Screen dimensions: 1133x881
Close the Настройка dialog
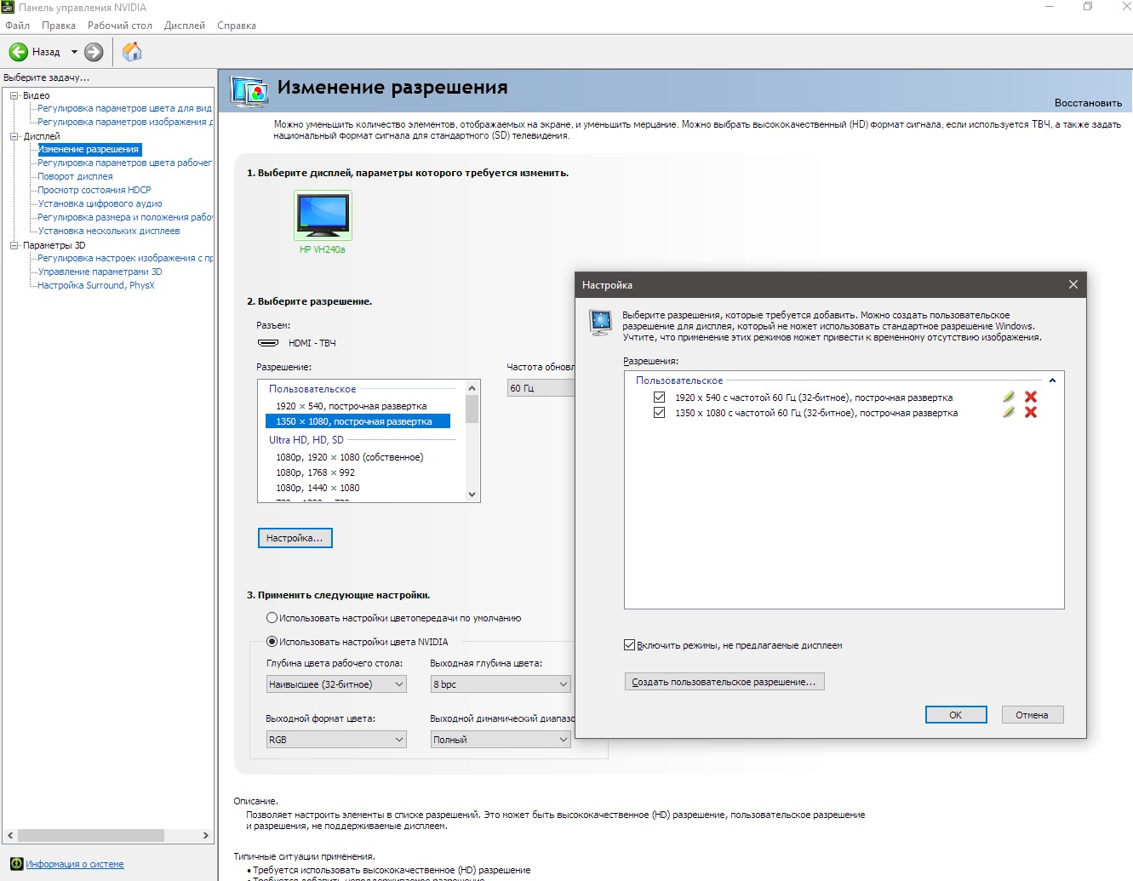1073,284
